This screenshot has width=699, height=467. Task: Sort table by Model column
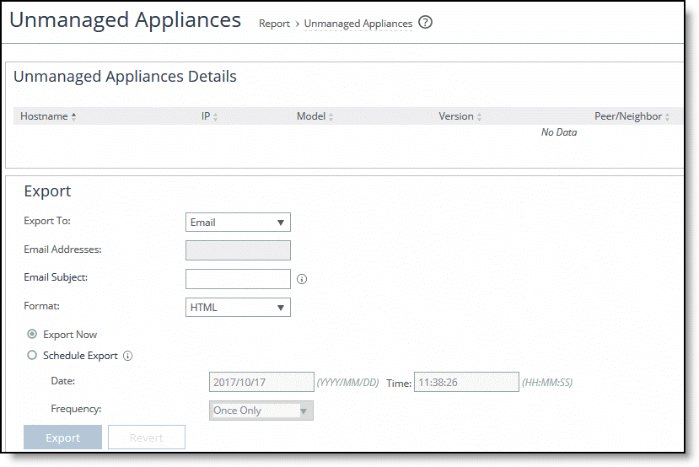[315, 116]
